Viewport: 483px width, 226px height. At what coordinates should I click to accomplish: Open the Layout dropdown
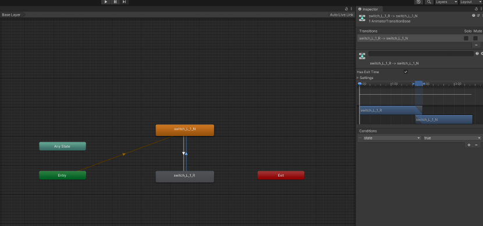click(x=471, y=2)
